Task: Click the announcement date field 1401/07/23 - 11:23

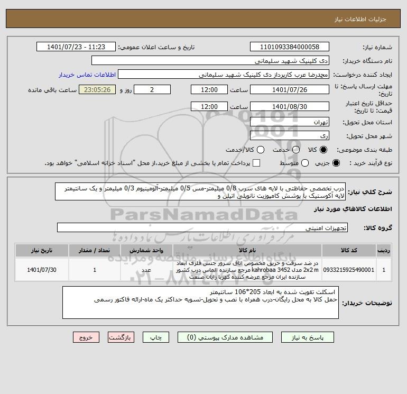Action: (76, 47)
